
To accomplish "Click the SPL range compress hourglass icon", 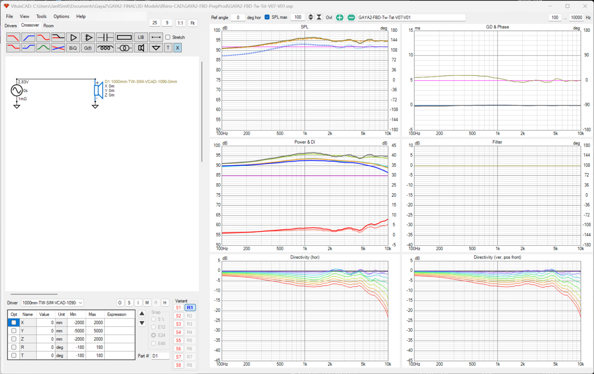I will click(319, 17).
